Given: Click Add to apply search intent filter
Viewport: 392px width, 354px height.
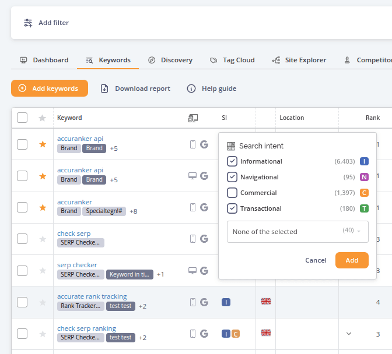Looking at the screenshot, I should coord(352,260).
